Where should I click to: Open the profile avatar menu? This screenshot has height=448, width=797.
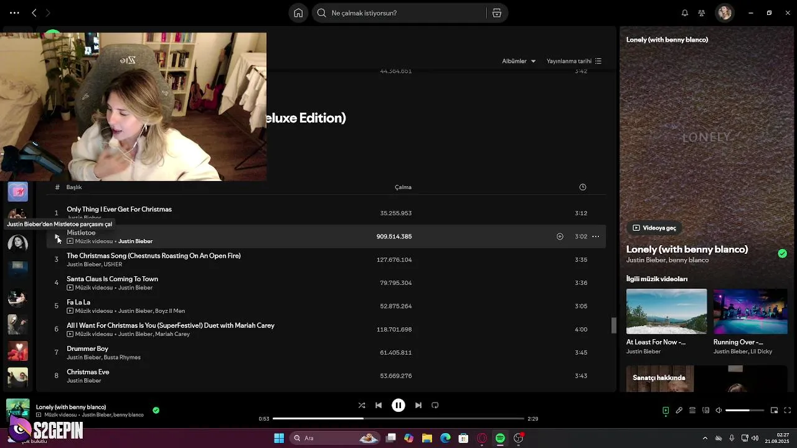click(x=725, y=13)
